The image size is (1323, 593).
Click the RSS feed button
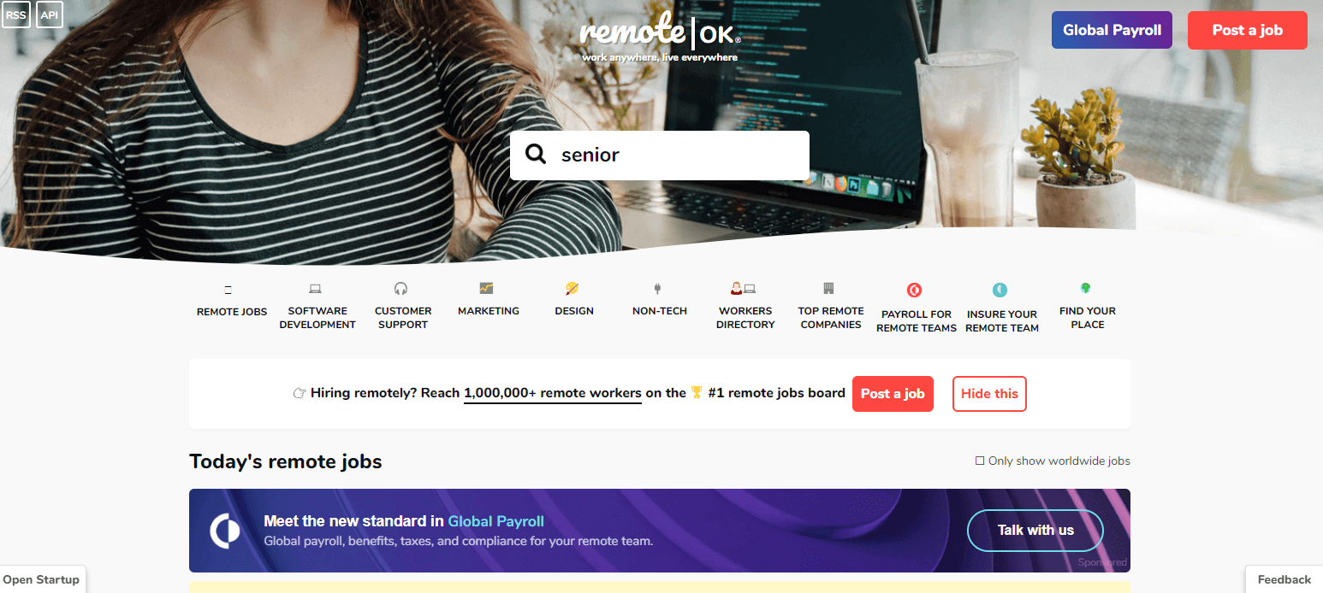16,15
